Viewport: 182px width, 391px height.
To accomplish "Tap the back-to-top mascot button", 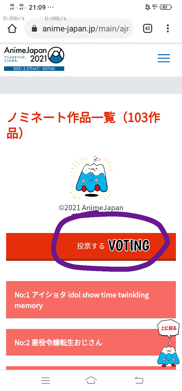I will point(168,354).
